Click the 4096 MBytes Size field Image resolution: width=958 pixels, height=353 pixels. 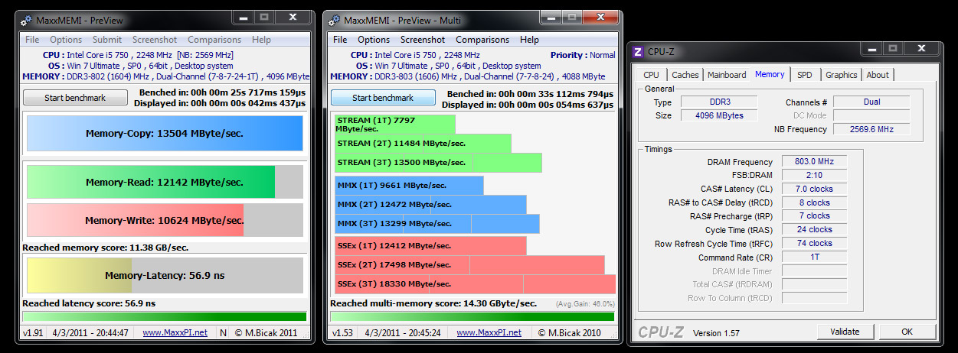718,115
